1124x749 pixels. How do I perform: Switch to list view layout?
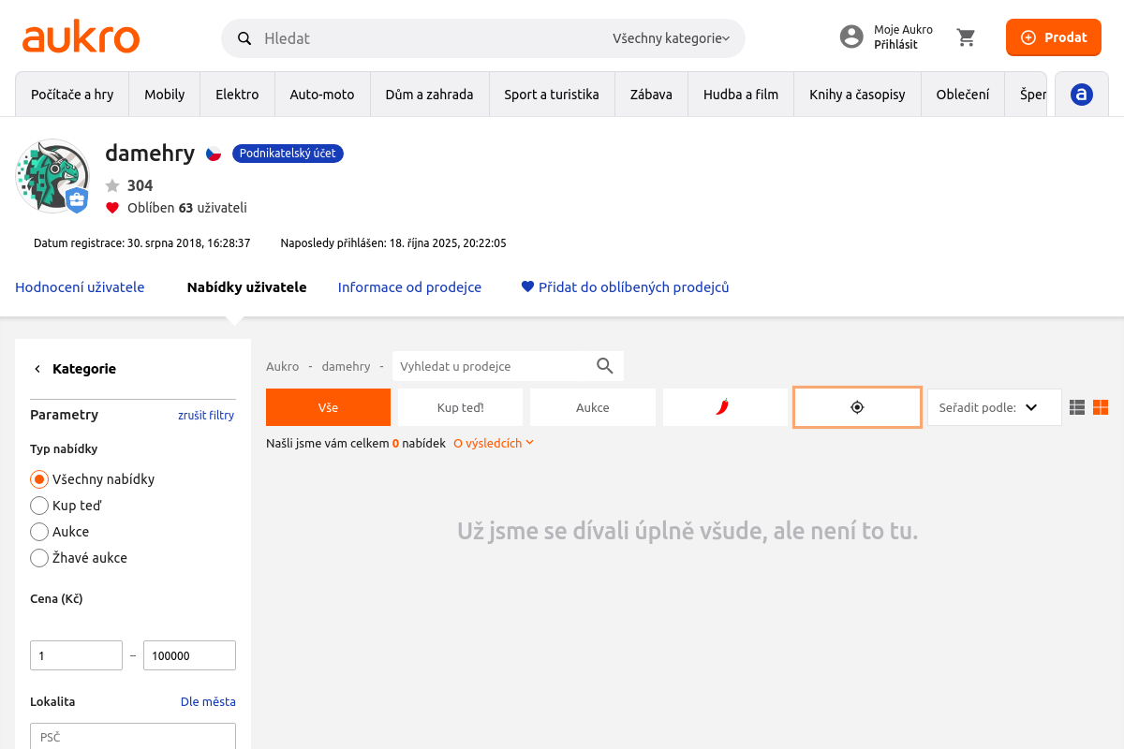pos(1077,407)
